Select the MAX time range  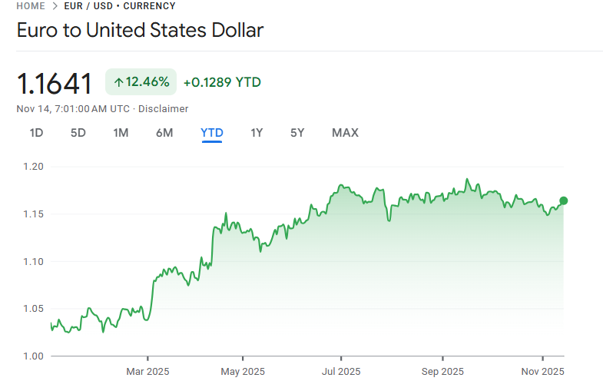pos(345,133)
